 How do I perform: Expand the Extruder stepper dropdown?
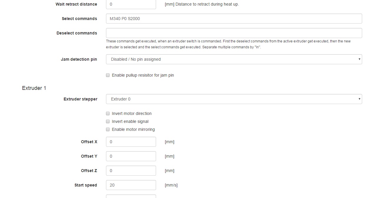tap(234, 99)
